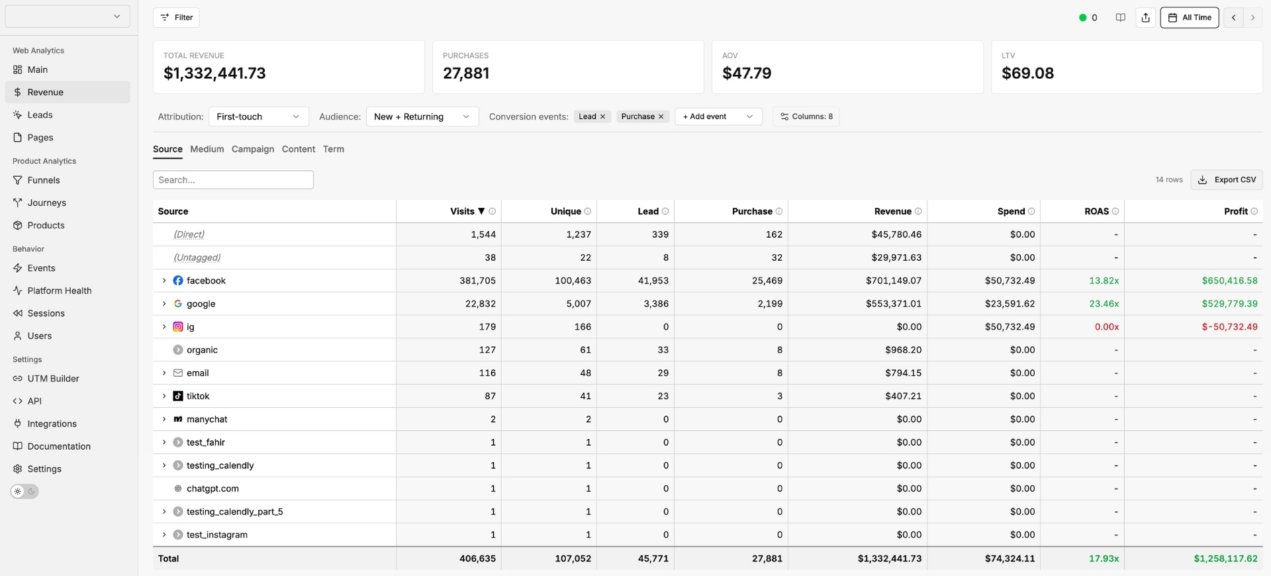
Task: Open Products in the sidebar
Action: (68, 225)
